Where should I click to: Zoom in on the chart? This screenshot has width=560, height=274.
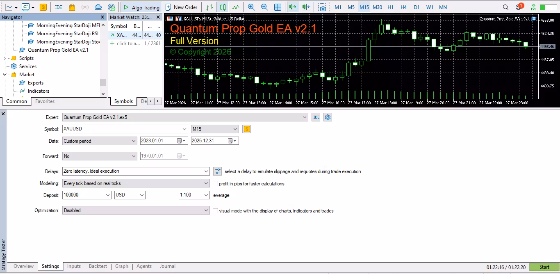[x=251, y=7]
